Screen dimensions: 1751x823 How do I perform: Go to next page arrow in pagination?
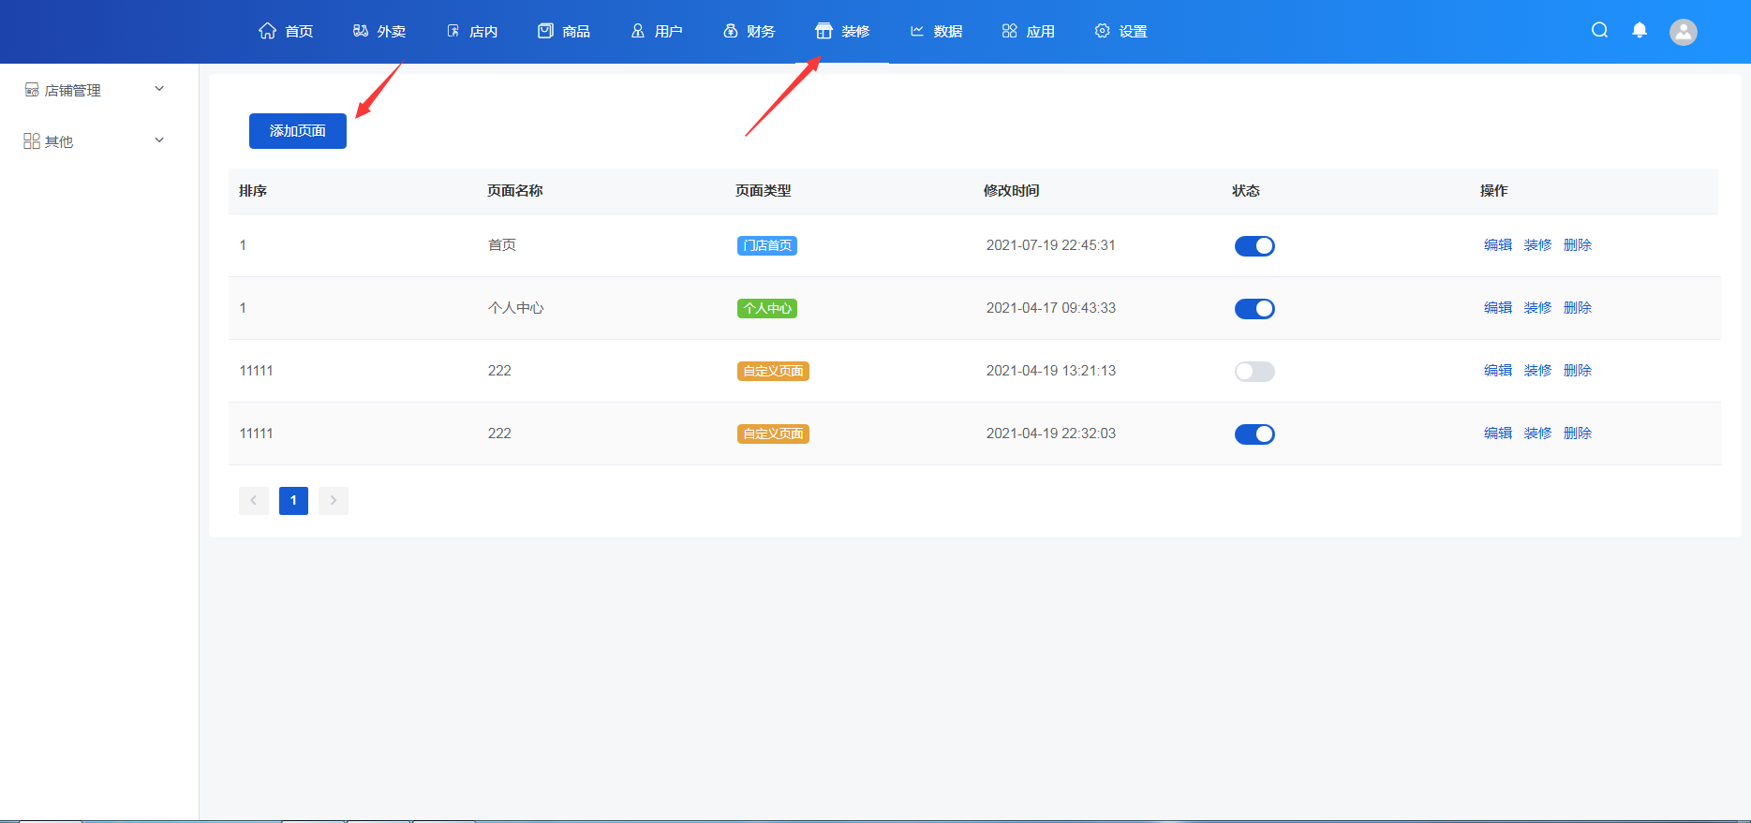pyautogui.click(x=334, y=501)
